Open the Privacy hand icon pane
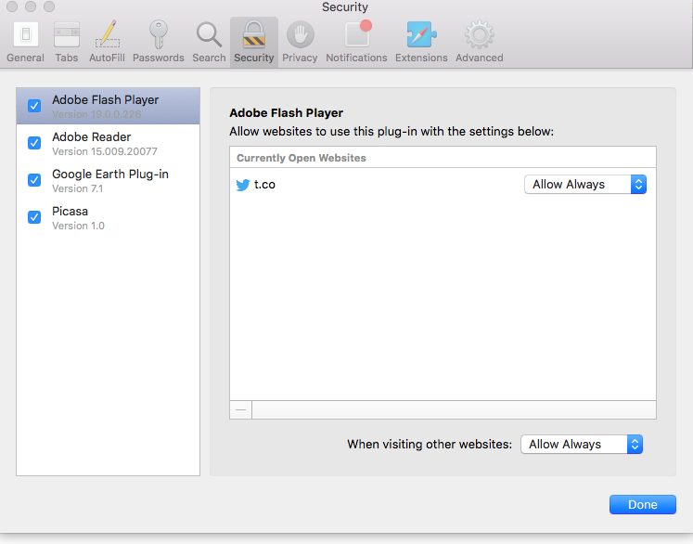The image size is (693, 544). (300, 42)
